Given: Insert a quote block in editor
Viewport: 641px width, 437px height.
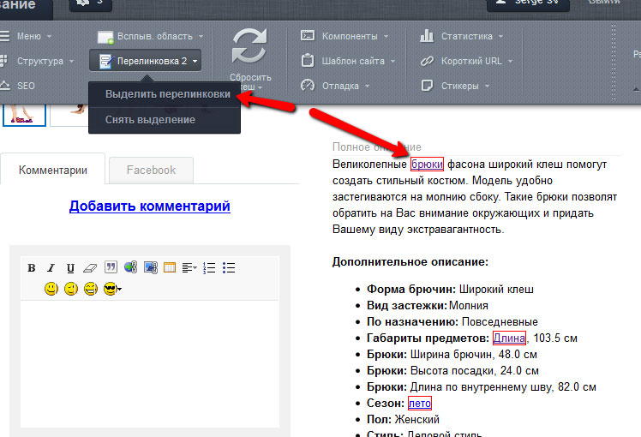Looking at the screenshot, I should (110, 267).
